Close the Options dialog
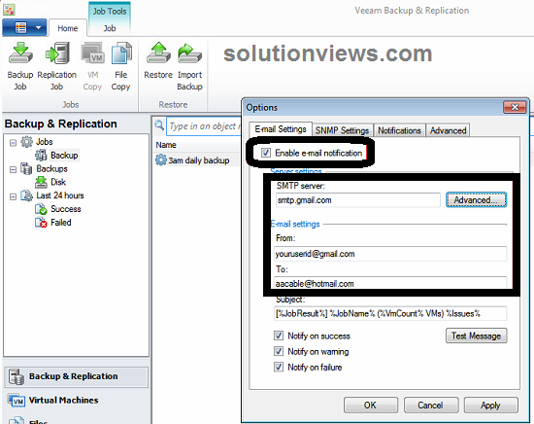The image size is (534, 424). click(x=515, y=107)
